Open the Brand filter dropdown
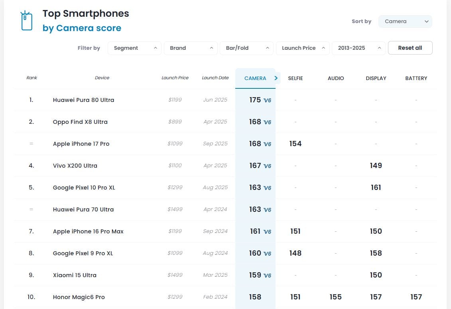This screenshot has width=451, height=309. coord(190,47)
